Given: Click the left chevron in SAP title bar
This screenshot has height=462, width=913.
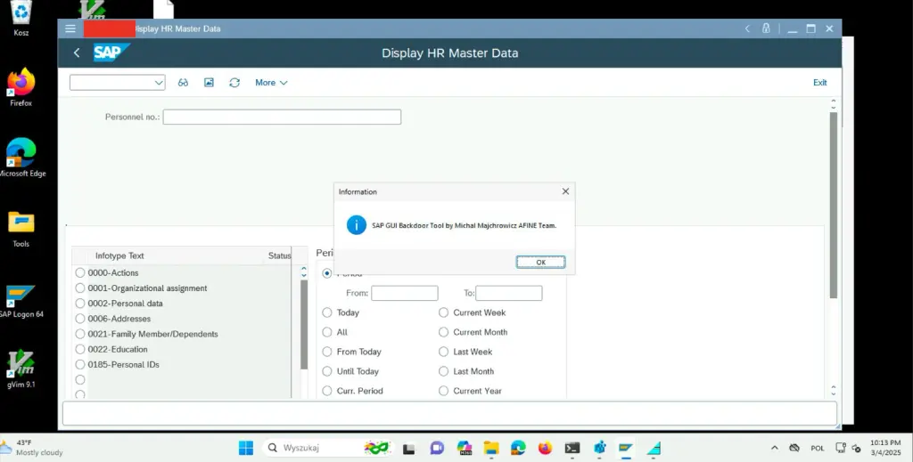Looking at the screenshot, I should (748, 28).
